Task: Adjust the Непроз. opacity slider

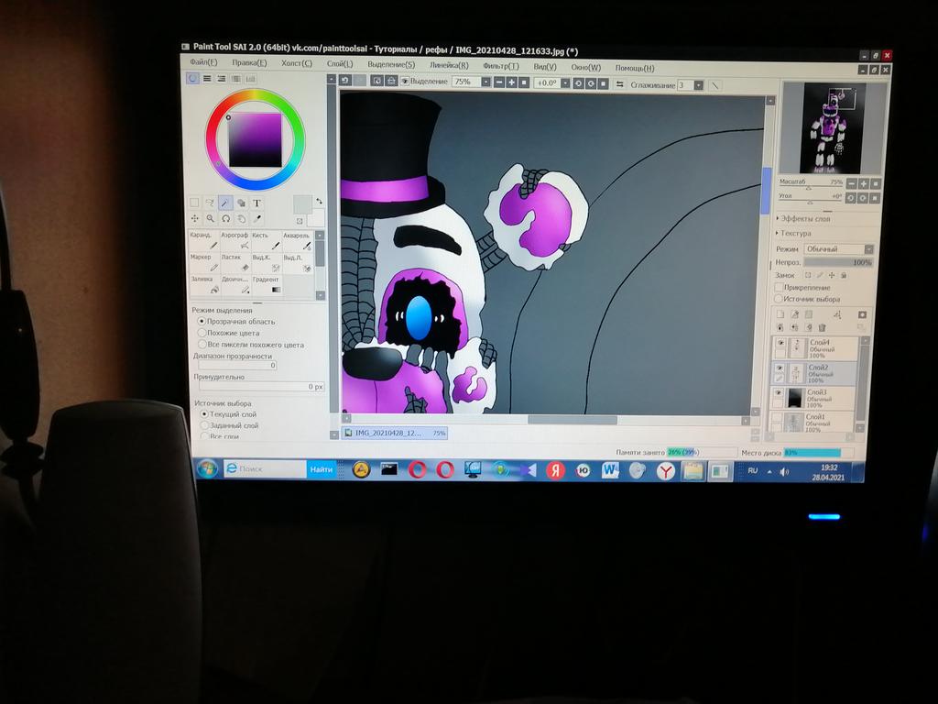Action: pos(838,262)
